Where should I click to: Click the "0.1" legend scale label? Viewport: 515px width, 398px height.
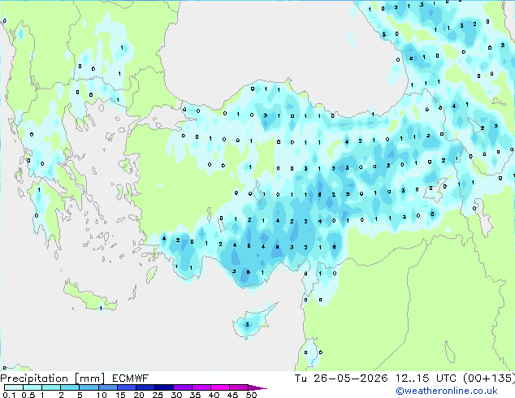pos(9,395)
